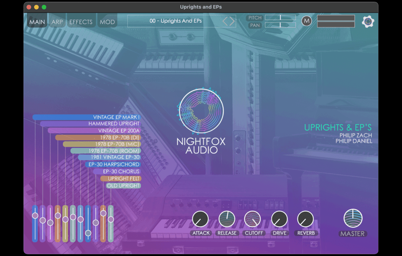Click the Master volume knob

point(353,218)
